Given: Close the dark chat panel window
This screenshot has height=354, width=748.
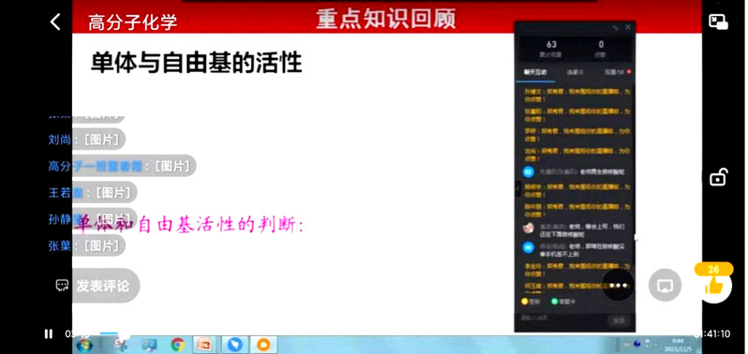Looking at the screenshot, I should pyautogui.click(x=628, y=28).
